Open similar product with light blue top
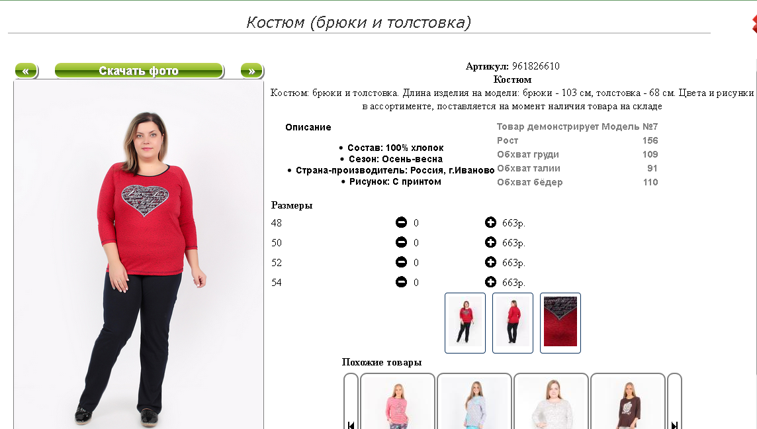This screenshot has height=429, width=757. (x=474, y=401)
